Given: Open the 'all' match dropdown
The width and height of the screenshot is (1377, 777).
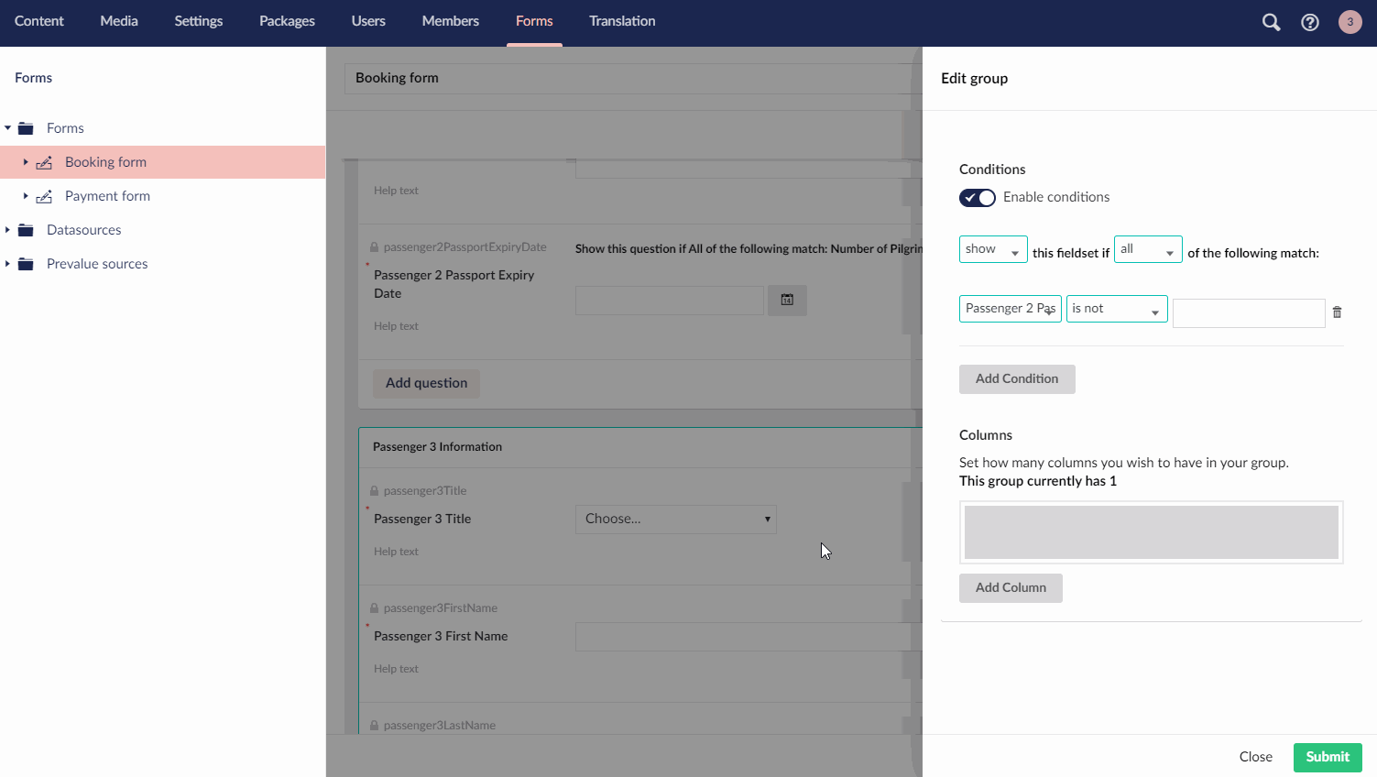Looking at the screenshot, I should (1147, 248).
